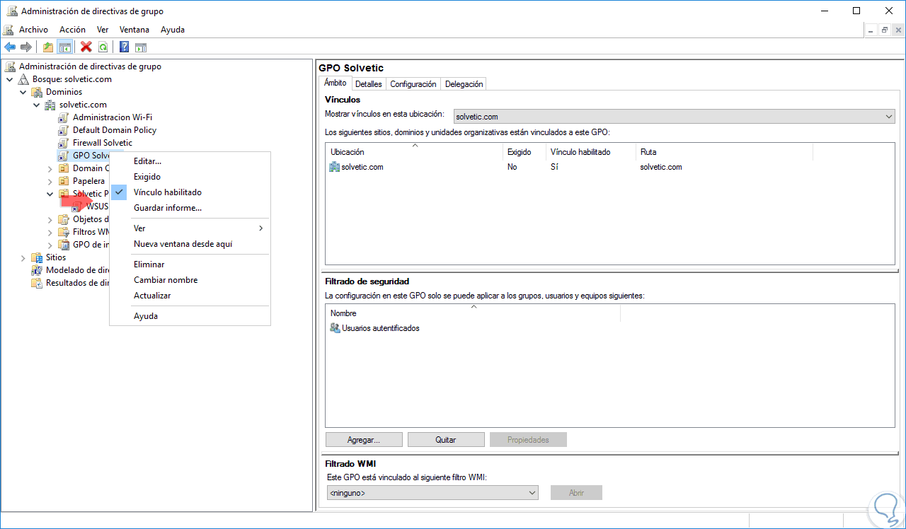The height and width of the screenshot is (529, 906).
Task: Click the Agregar... button
Action: click(364, 440)
